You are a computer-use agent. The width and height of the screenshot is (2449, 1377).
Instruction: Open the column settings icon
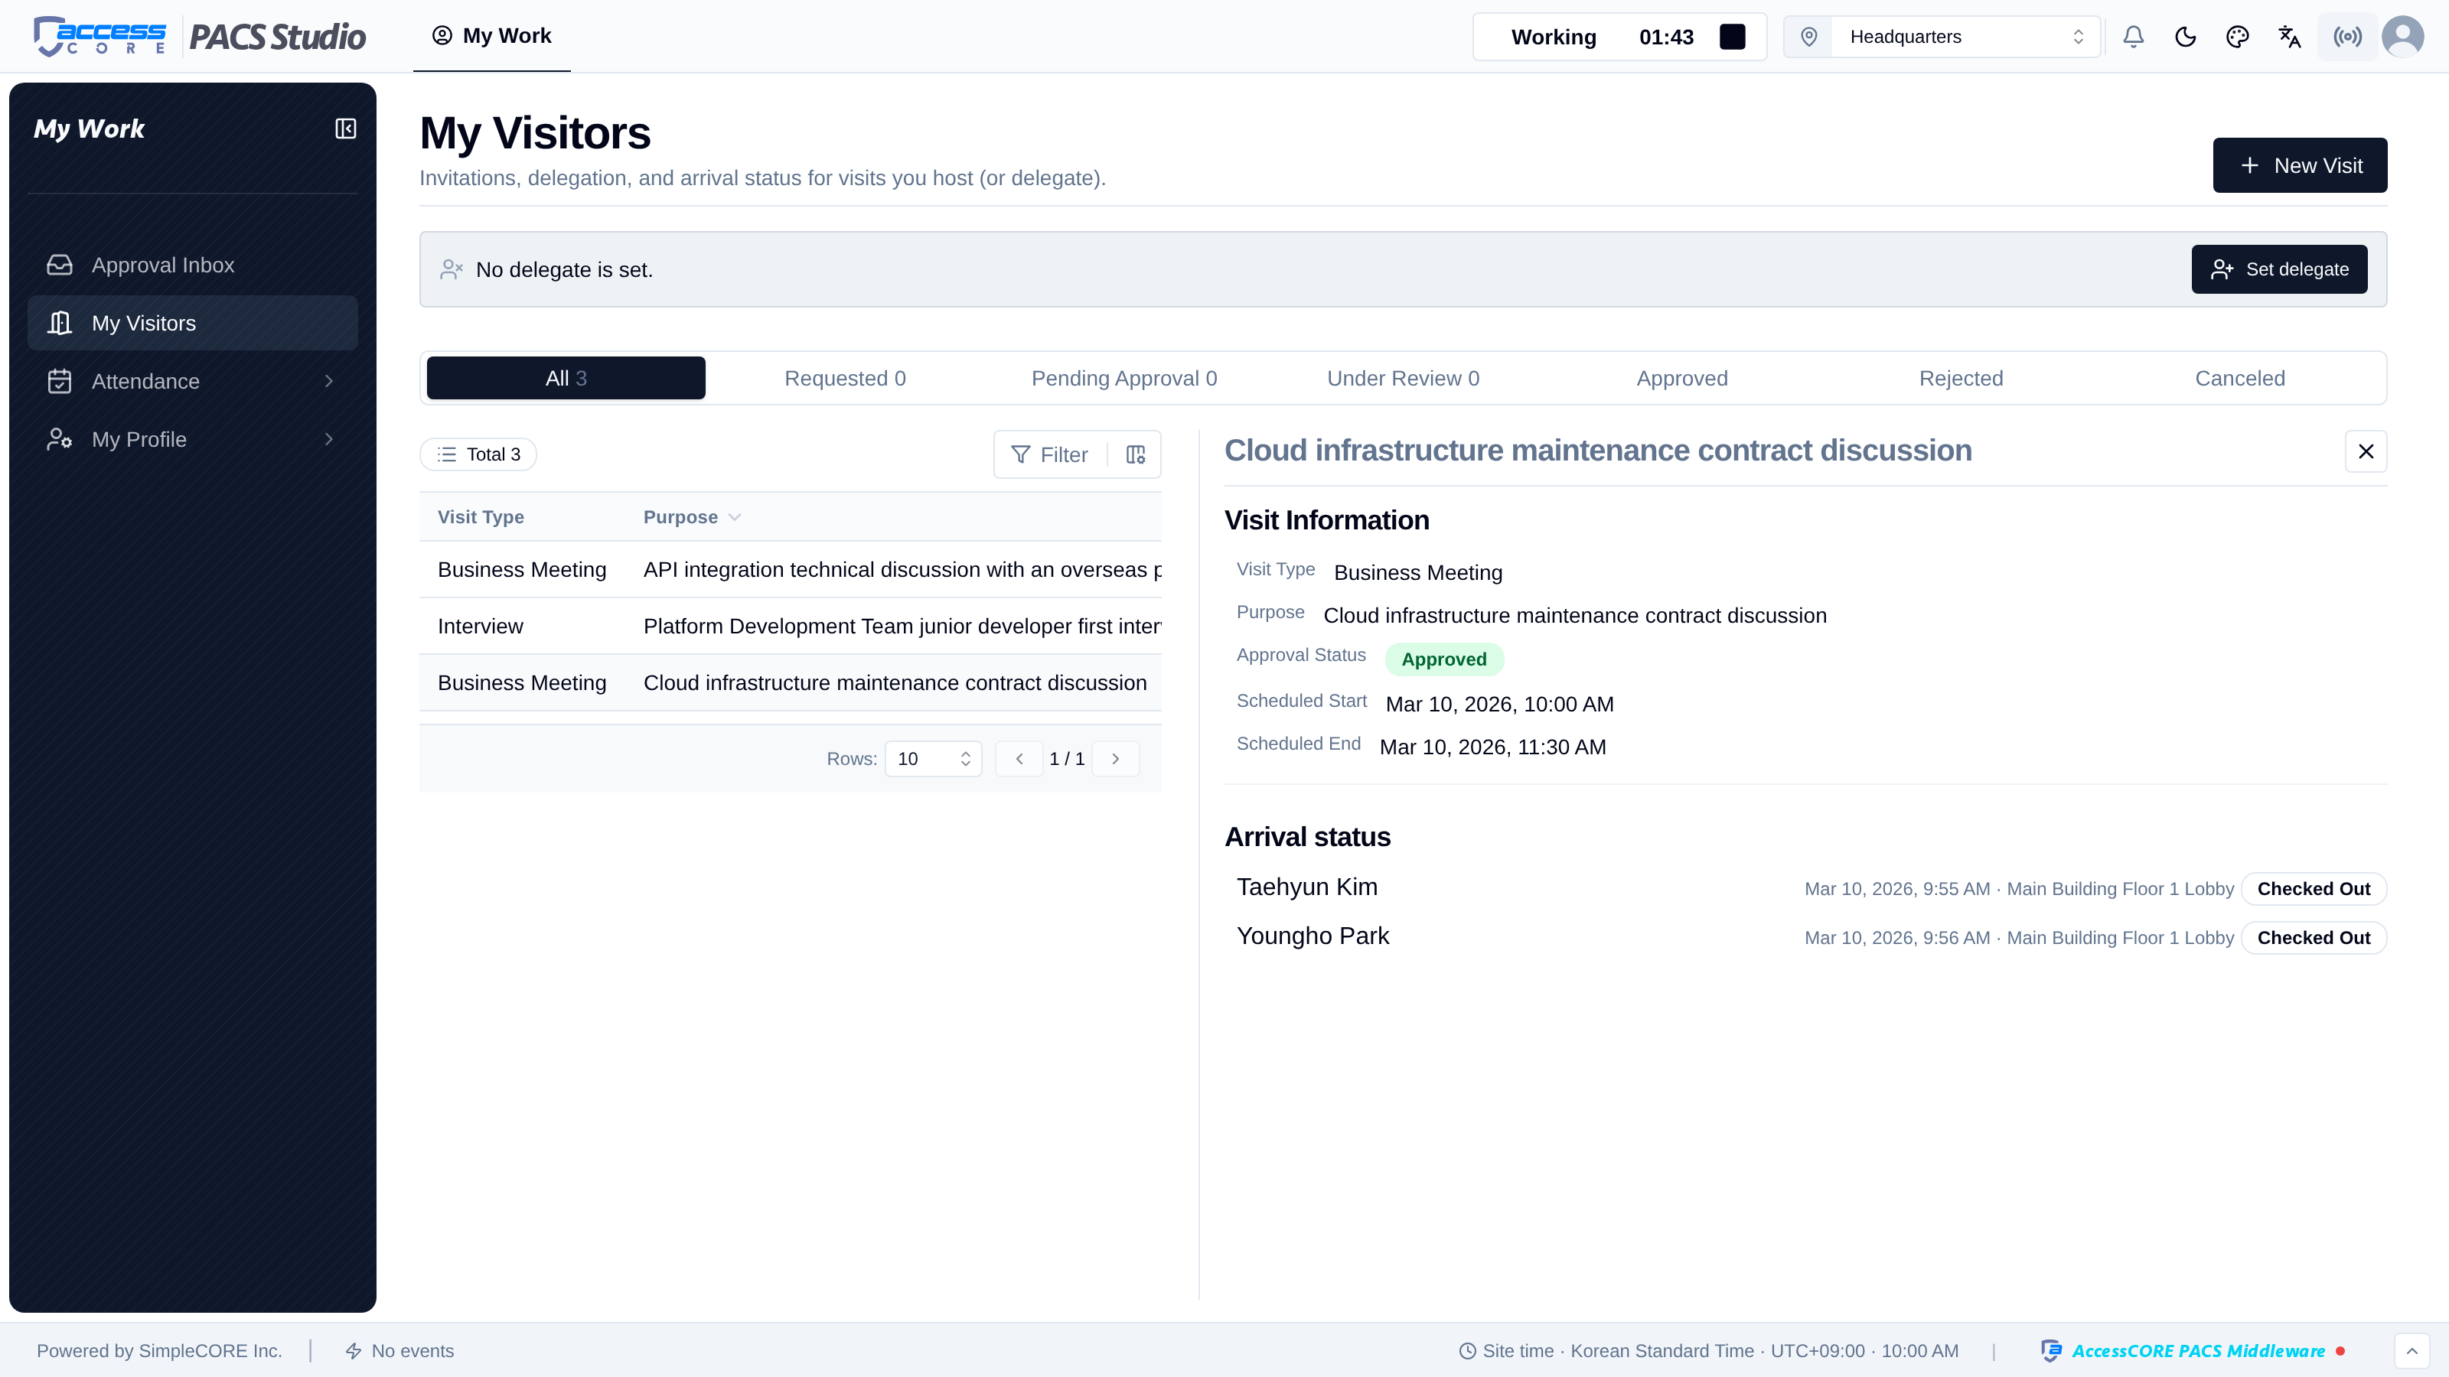tap(1135, 454)
